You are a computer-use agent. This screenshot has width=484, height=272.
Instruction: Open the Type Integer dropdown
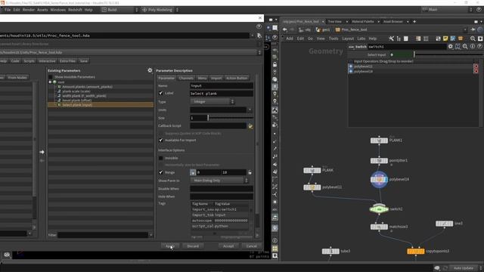click(x=213, y=101)
